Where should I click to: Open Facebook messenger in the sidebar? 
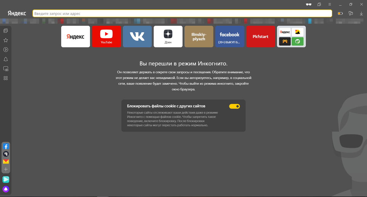pos(6,146)
